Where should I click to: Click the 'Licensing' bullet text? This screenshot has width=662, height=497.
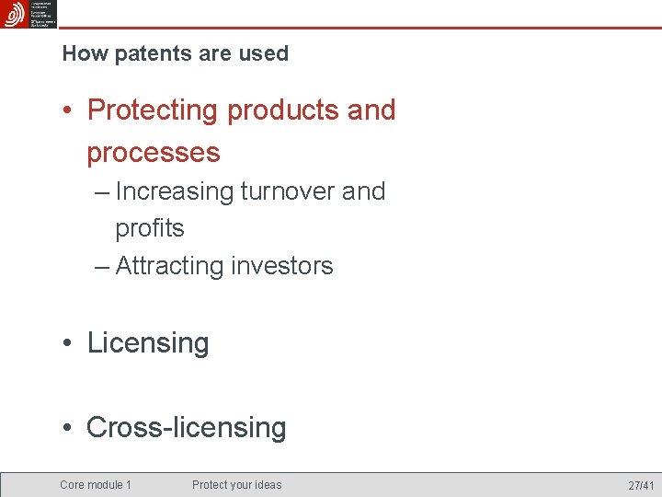click(x=148, y=343)
